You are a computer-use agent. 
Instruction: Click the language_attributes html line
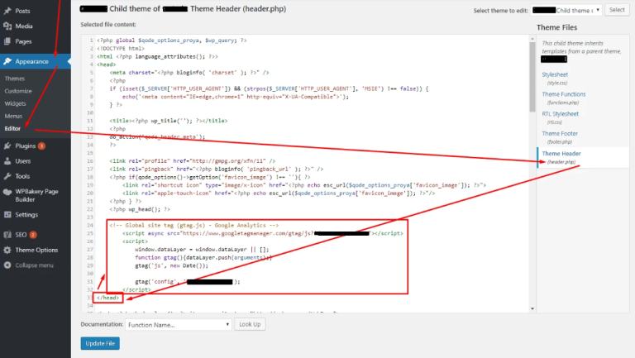(x=158, y=57)
